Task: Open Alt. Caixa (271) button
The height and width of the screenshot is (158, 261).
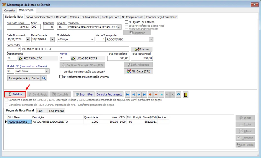Action: 139,71
